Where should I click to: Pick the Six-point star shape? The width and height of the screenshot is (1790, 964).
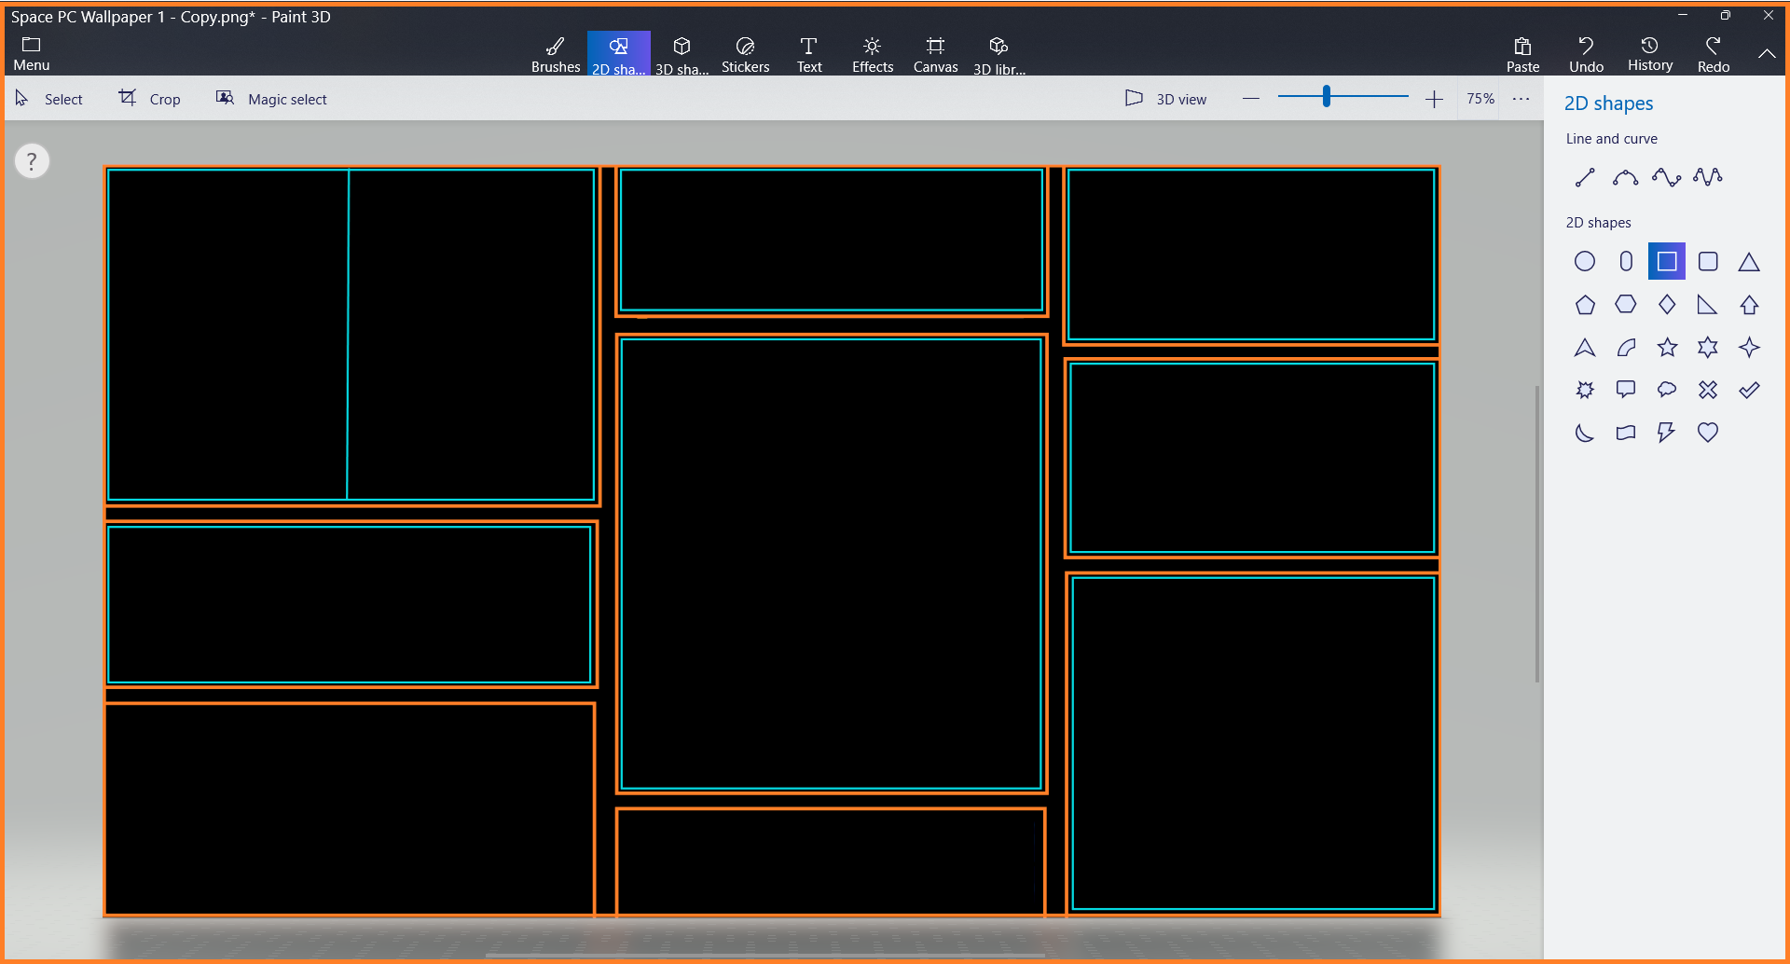click(x=1708, y=348)
